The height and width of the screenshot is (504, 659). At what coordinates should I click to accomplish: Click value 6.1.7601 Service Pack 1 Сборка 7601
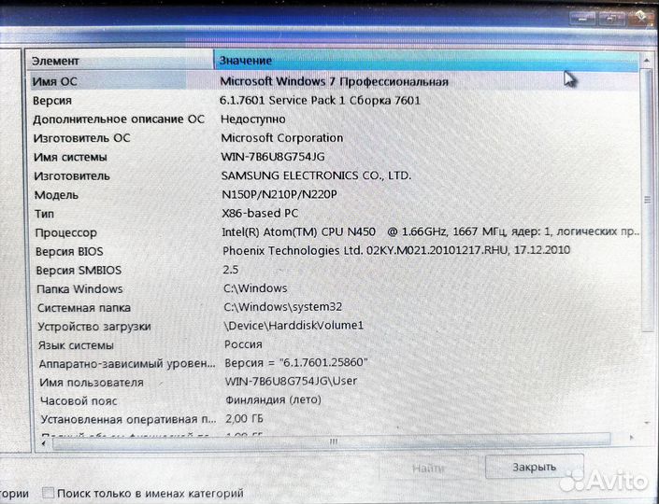320,101
